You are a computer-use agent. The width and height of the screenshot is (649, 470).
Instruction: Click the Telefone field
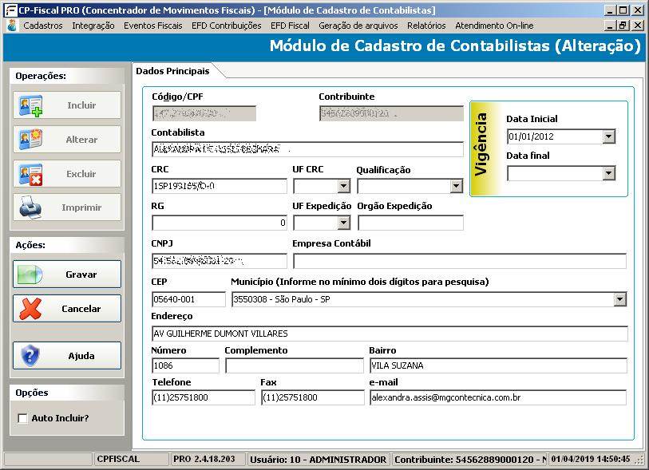[x=204, y=397]
